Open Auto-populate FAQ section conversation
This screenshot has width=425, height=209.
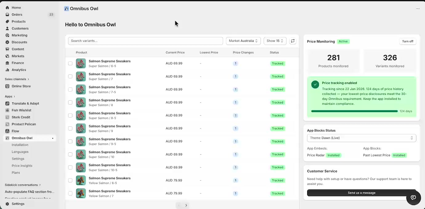tap(30, 192)
